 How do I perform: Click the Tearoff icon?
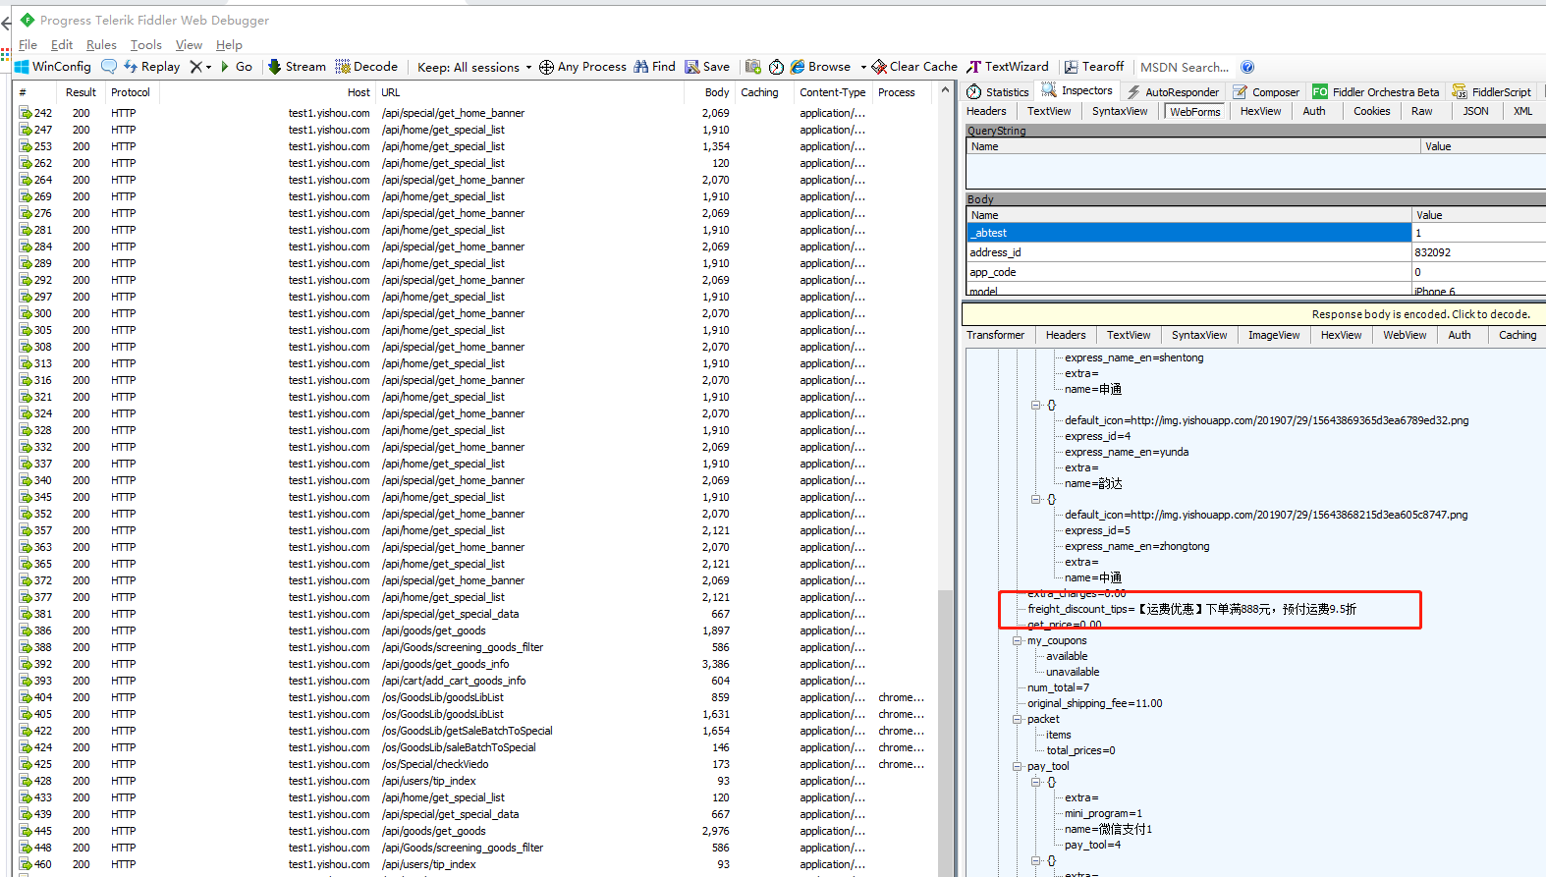(x=1072, y=67)
